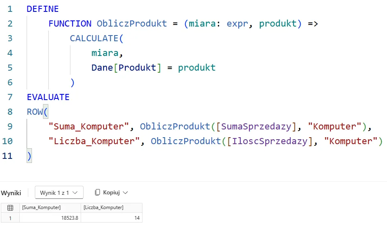Select row number 1 in results grid
This screenshot has width=387, height=225.
point(10,218)
